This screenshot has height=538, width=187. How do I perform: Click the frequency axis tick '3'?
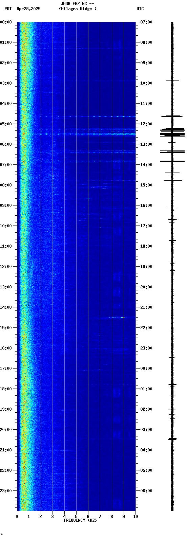point(53,517)
